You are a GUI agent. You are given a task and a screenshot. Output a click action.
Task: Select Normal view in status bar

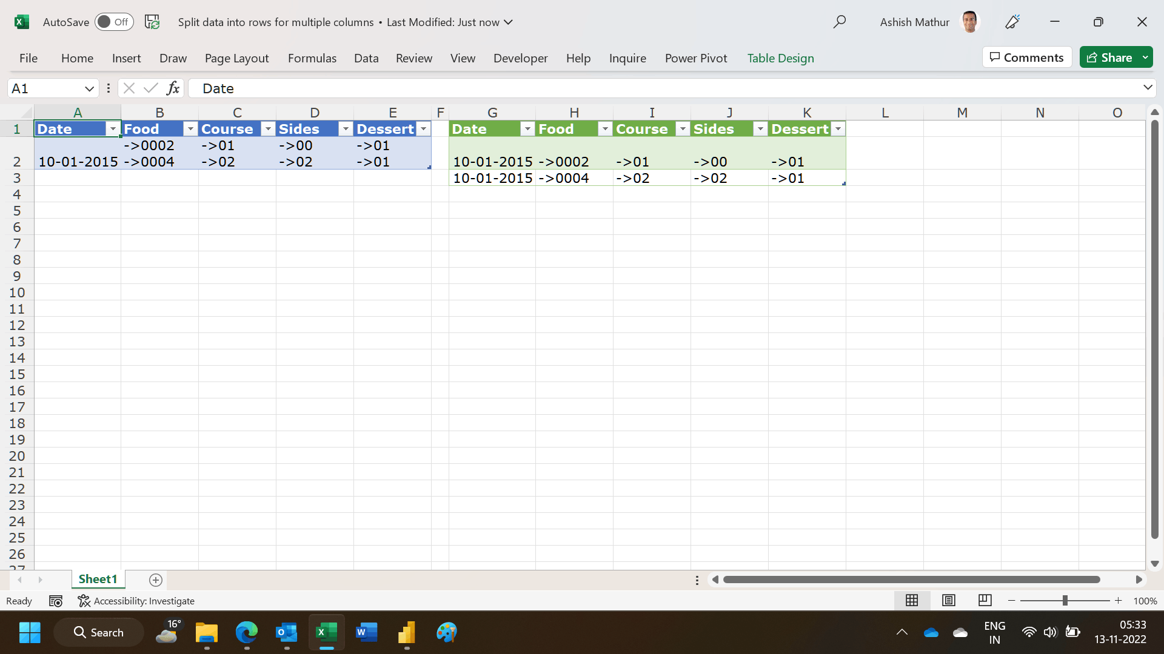coord(912,601)
